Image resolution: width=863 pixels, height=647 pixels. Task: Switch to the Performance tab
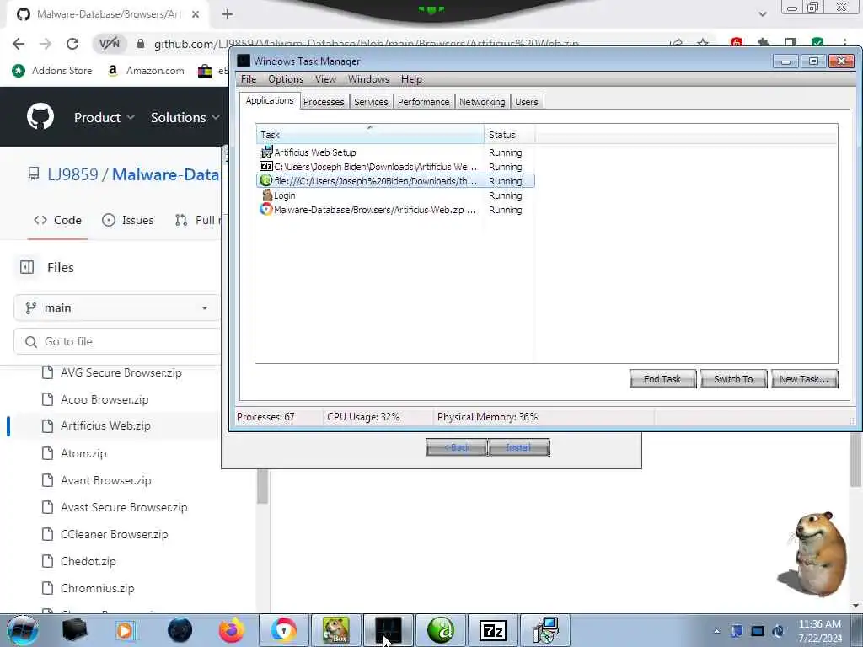pyautogui.click(x=423, y=102)
